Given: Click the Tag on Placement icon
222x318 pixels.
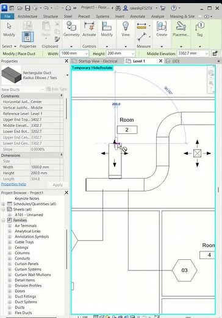Looking at the screenshot, I should point(200,26).
